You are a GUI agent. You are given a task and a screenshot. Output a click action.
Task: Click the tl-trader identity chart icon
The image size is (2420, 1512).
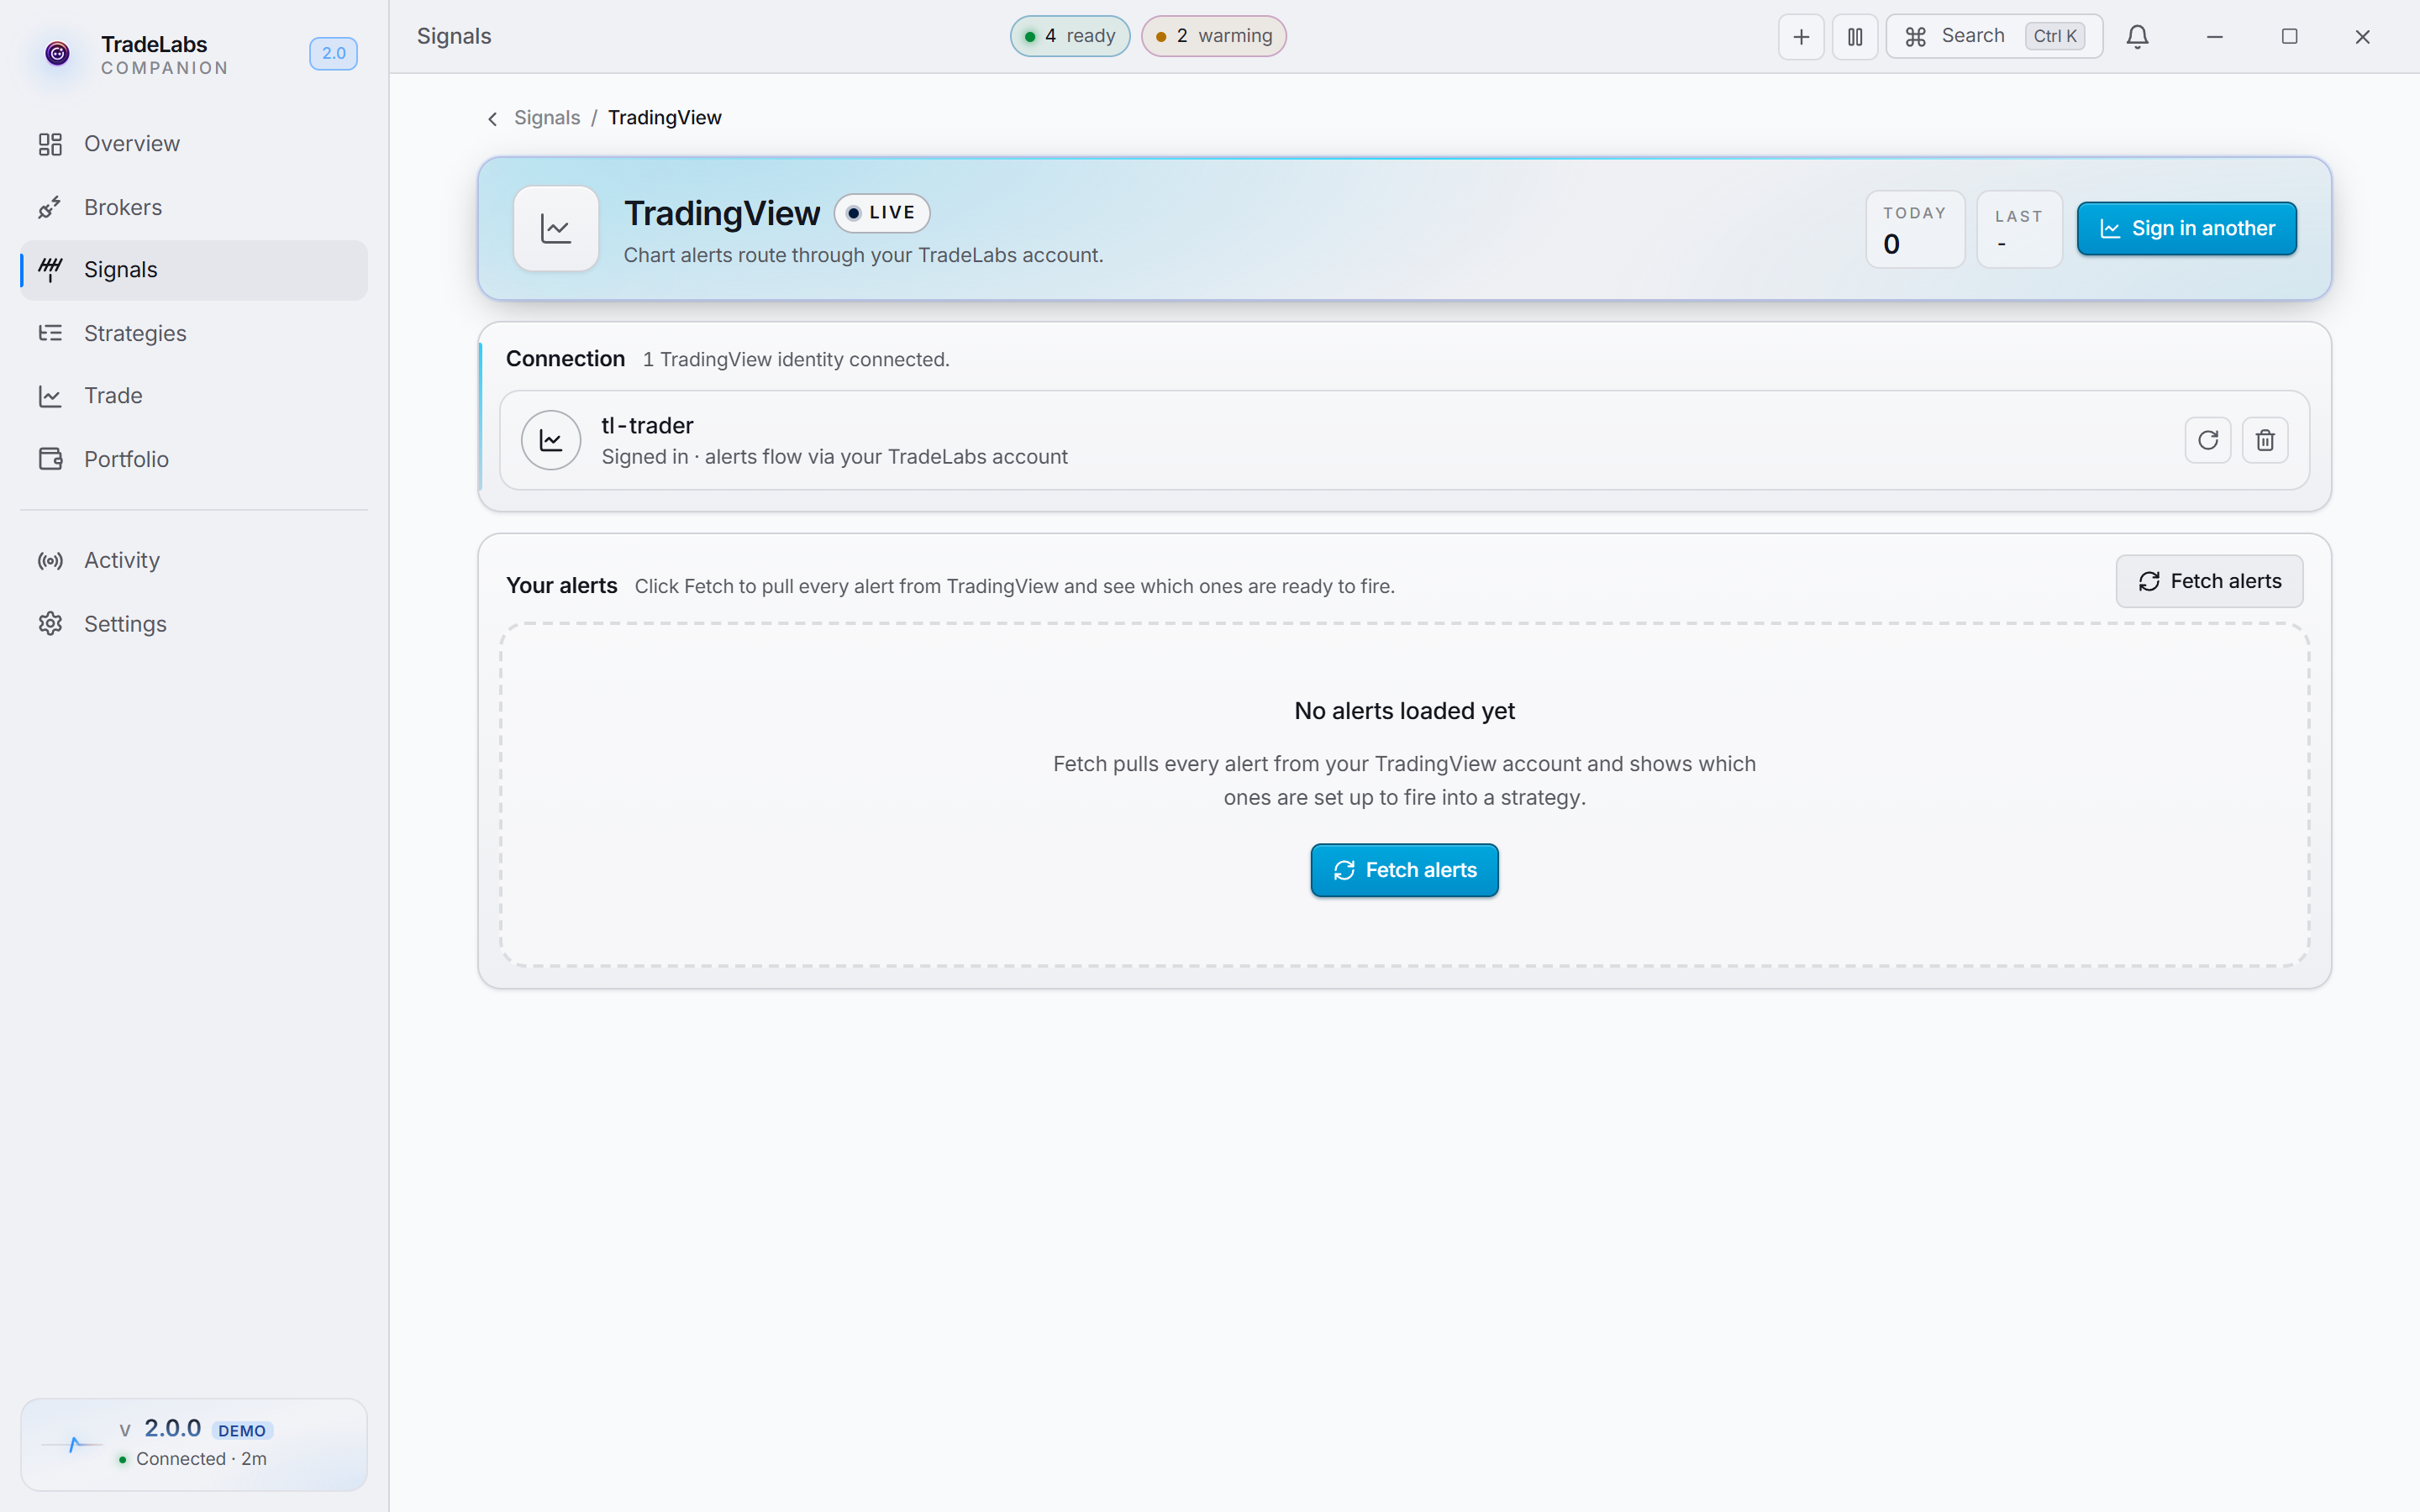point(551,440)
